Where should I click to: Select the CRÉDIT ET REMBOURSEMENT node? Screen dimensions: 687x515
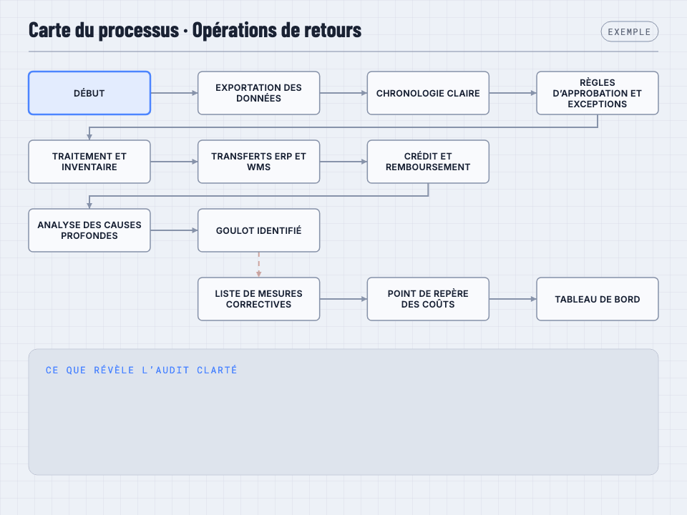point(428,162)
